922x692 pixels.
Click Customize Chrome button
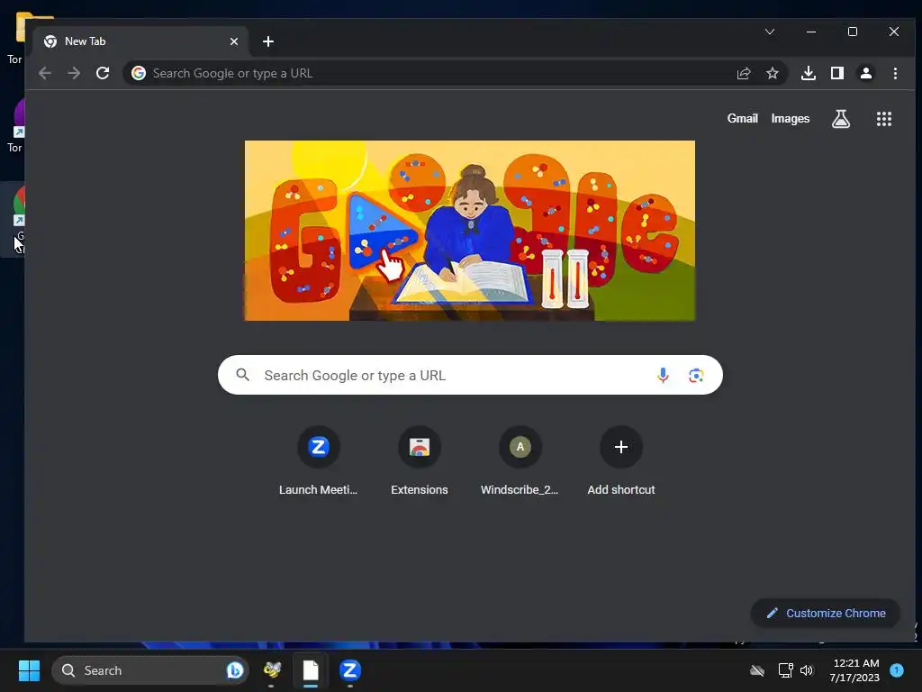pos(826,613)
